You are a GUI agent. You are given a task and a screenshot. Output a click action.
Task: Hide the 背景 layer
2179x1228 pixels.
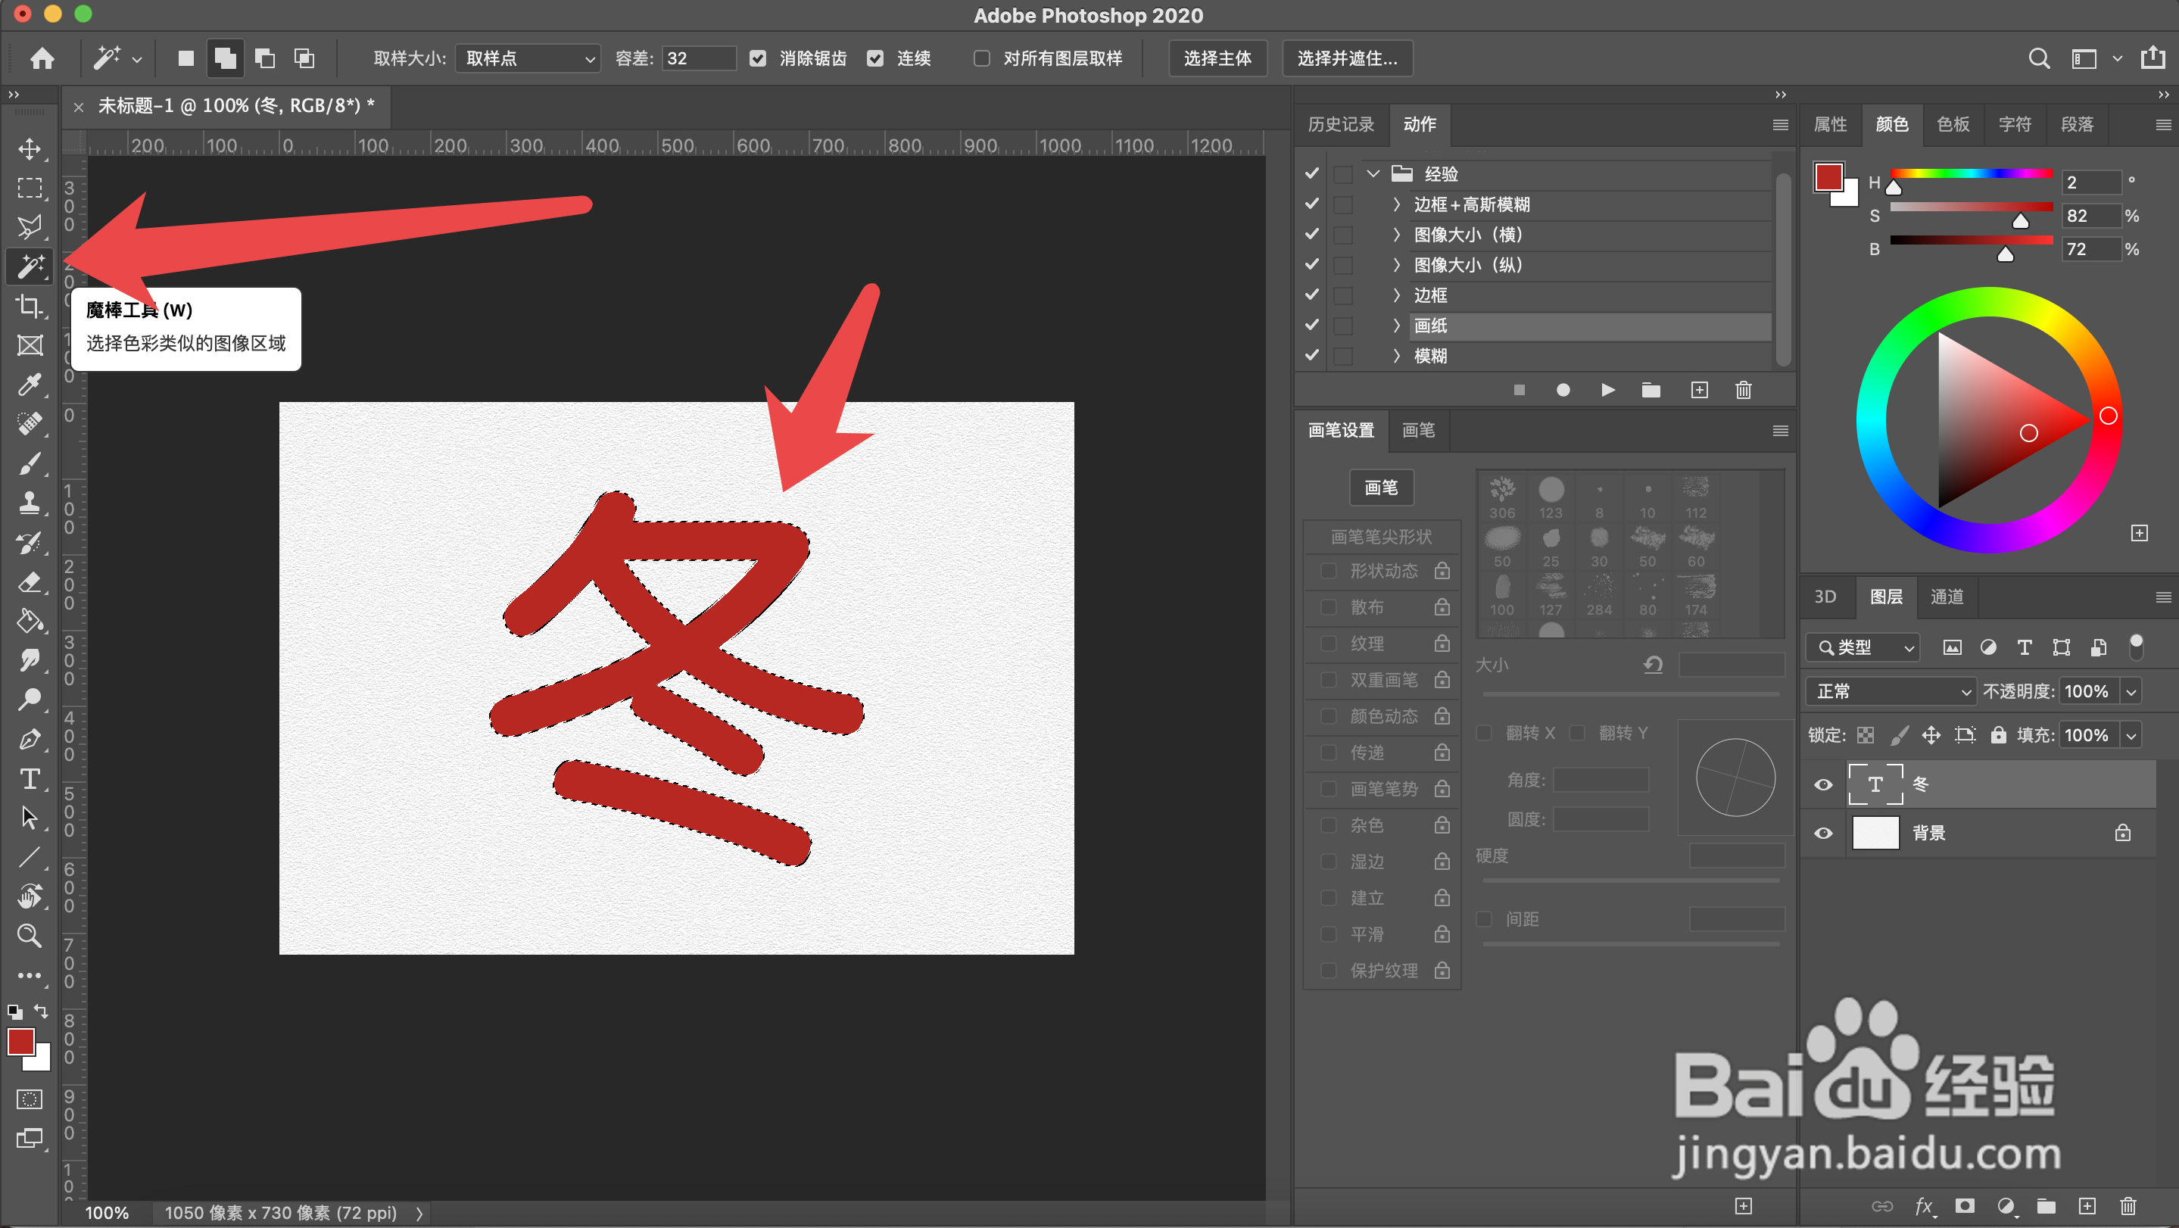click(1823, 832)
